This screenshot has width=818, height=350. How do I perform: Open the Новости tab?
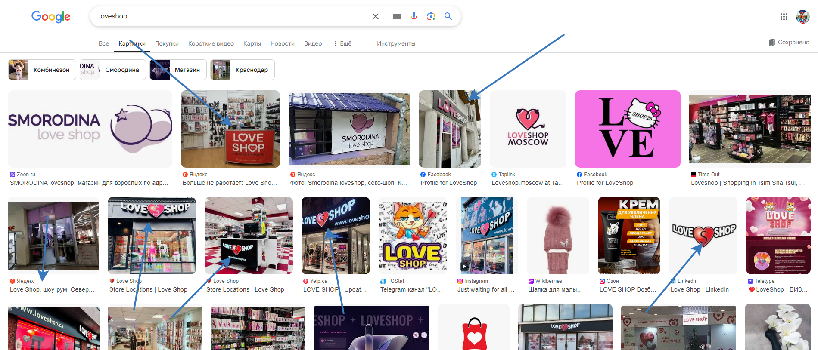click(x=283, y=43)
